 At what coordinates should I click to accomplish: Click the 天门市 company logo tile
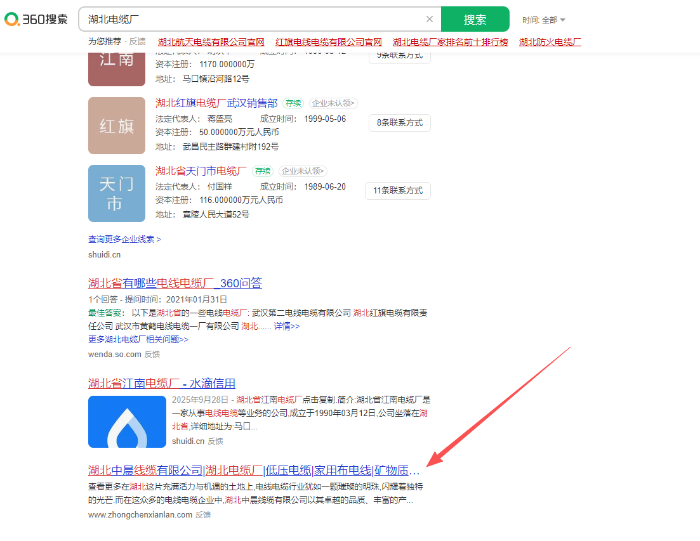(x=117, y=193)
